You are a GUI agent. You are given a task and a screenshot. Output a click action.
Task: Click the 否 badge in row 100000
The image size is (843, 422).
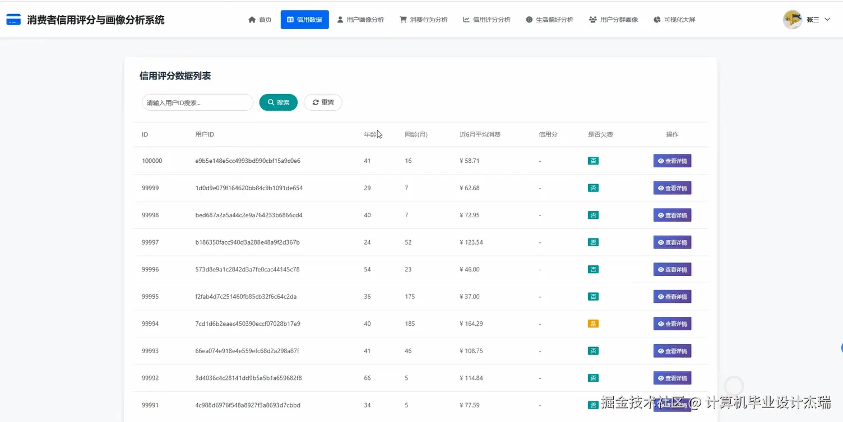[x=593, y=161]
